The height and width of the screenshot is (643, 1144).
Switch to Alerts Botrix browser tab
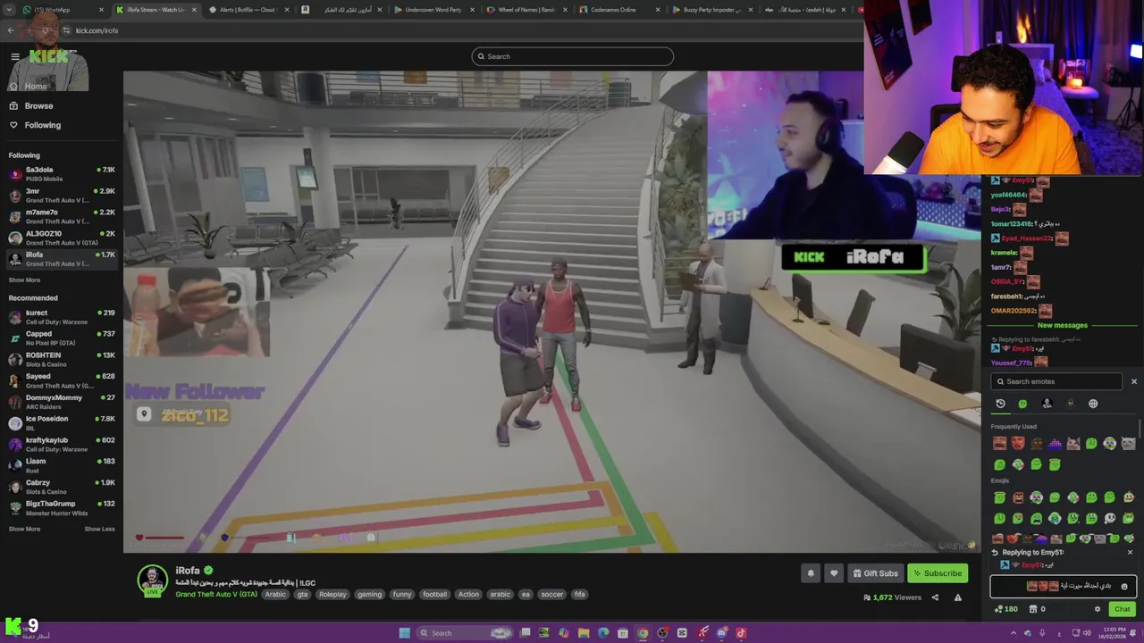pyautogui.click(x=248, y=10)
